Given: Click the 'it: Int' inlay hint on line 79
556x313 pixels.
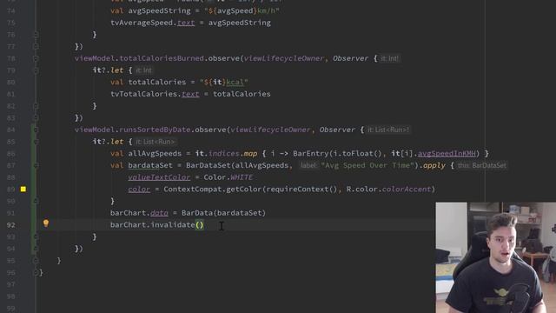Looking at the screenshot, I should point(143,70).
